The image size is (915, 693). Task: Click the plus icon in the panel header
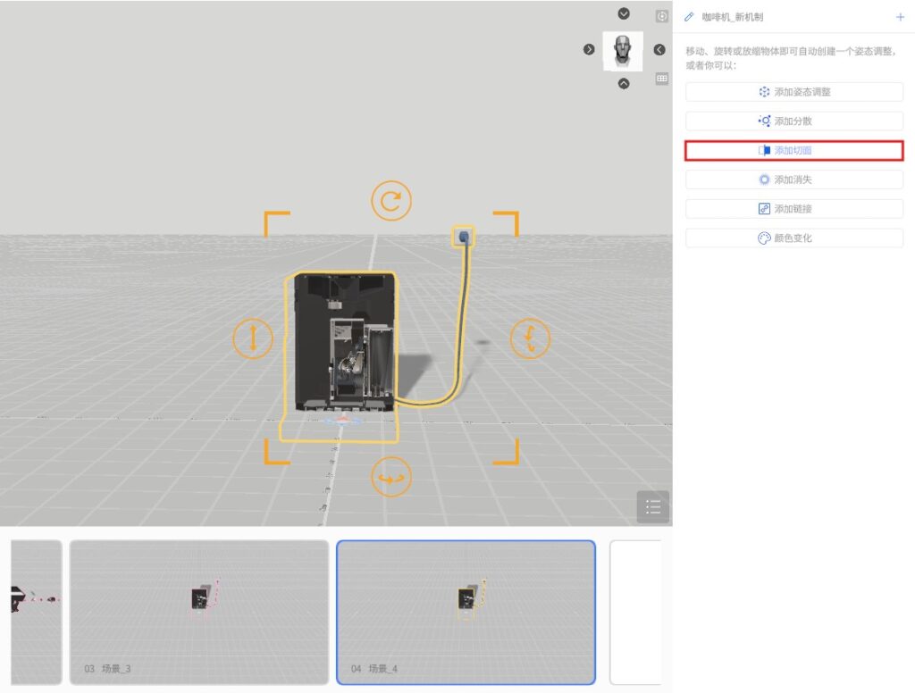[900, 17]
